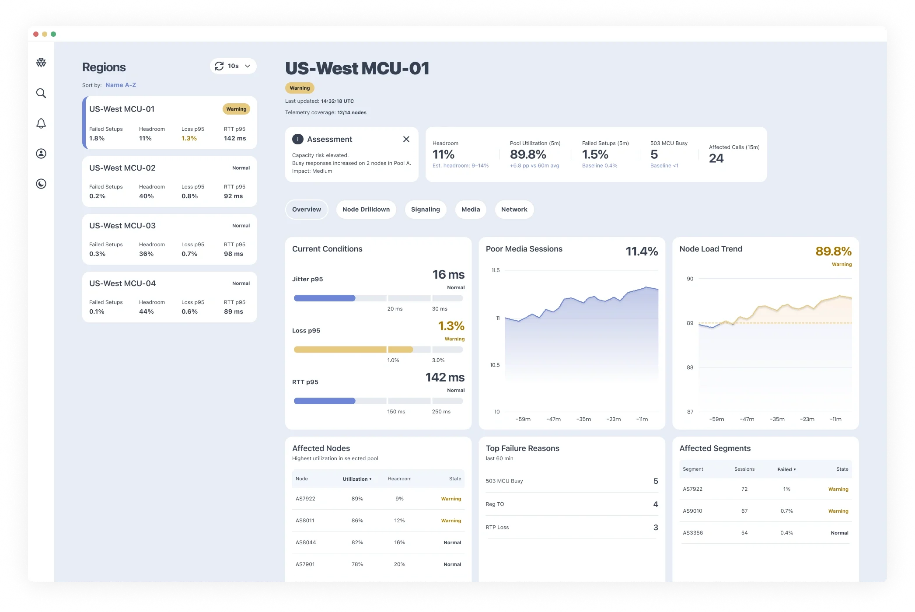Select the Network tab
This screenshot has width=915, height=612.
coord(514,210)
